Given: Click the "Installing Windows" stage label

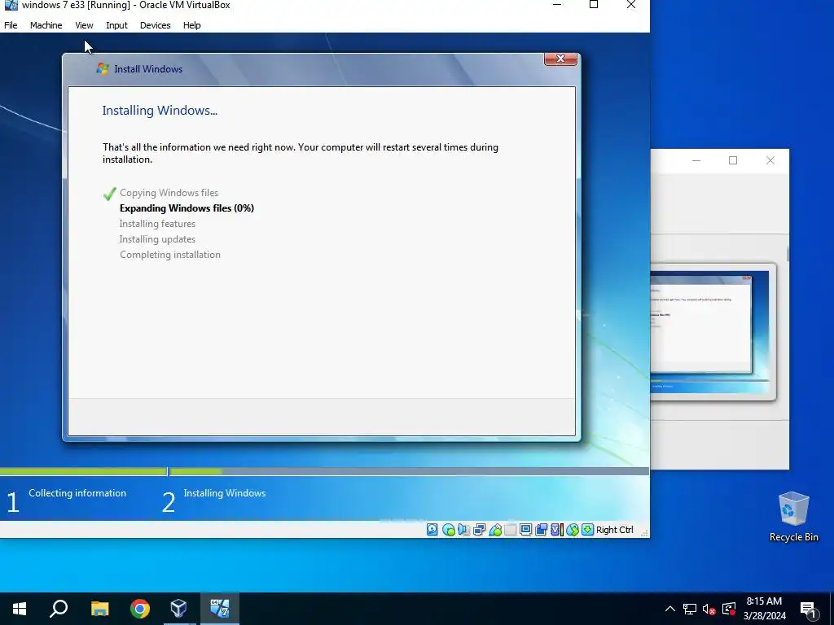Looking at the screenshot, I should (225, 493).
